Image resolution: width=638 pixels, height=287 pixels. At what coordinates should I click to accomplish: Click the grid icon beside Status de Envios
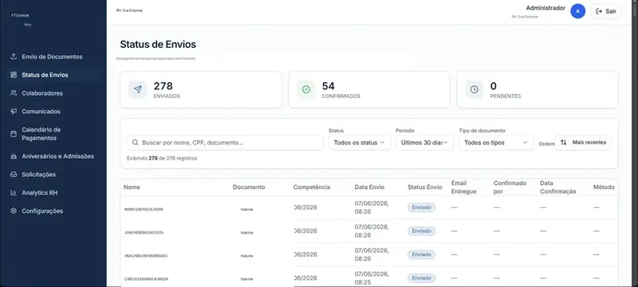14,75
